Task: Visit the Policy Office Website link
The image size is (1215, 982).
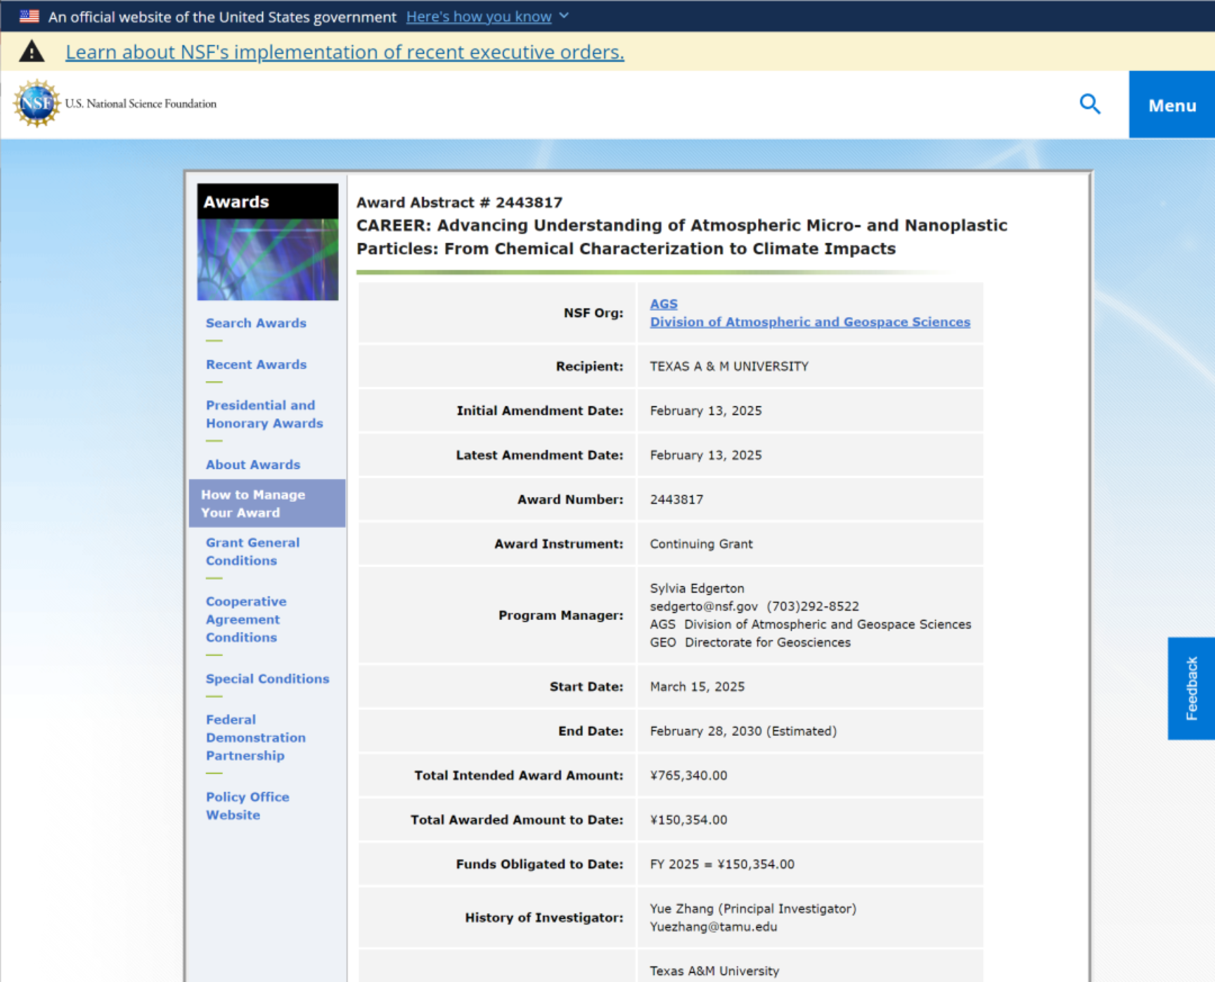Action: 247,806
